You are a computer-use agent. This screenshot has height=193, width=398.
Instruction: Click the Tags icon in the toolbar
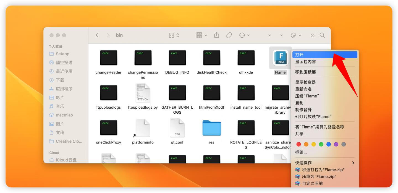click(229, 35)
